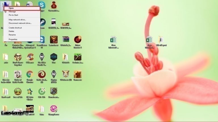This screenshot has width=218, height=122.
Task: Select the Order of Battle Pacific icon
Action: click(18, 74)
